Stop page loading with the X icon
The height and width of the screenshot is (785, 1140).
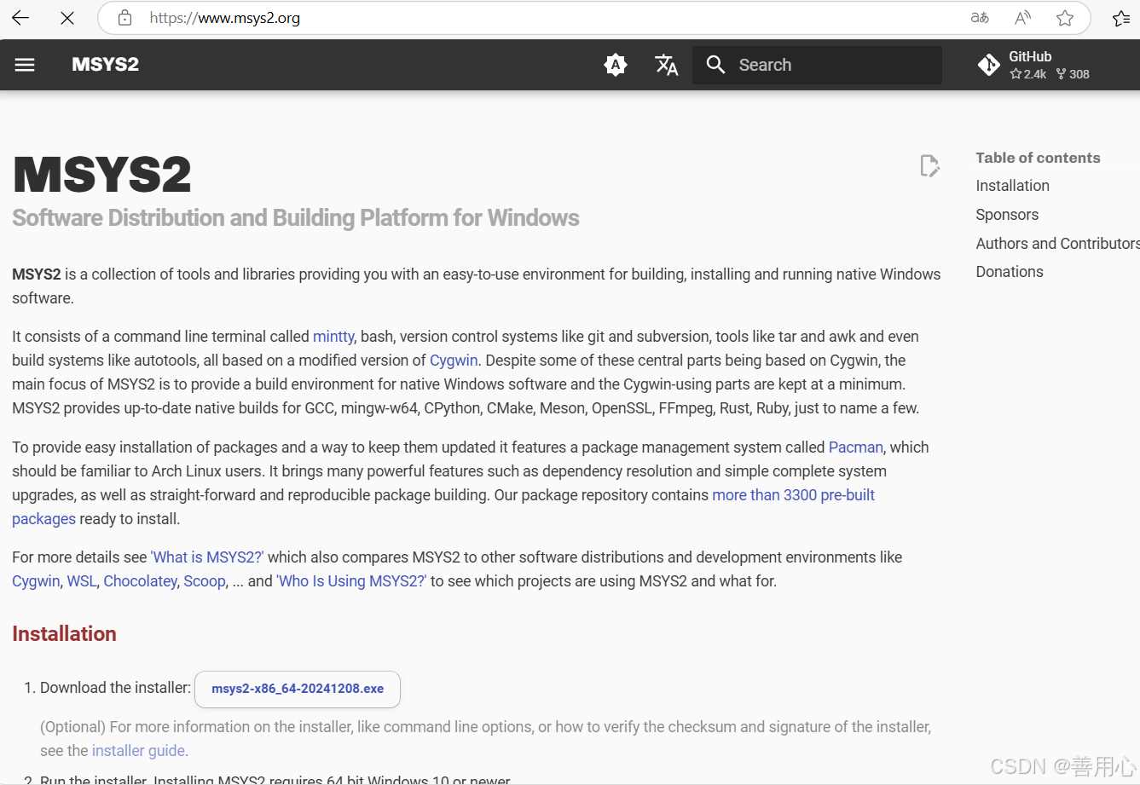67,18
